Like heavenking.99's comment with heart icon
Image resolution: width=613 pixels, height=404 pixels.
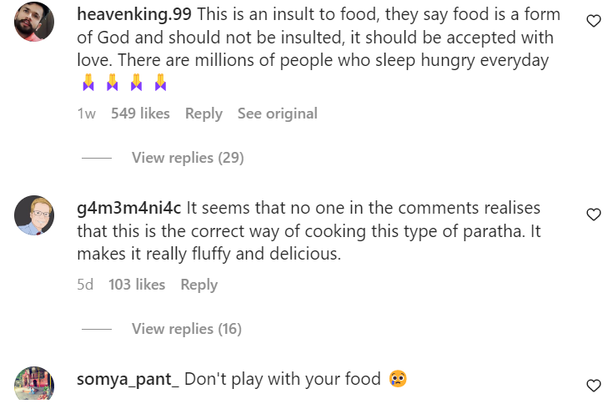click(594, 22)
